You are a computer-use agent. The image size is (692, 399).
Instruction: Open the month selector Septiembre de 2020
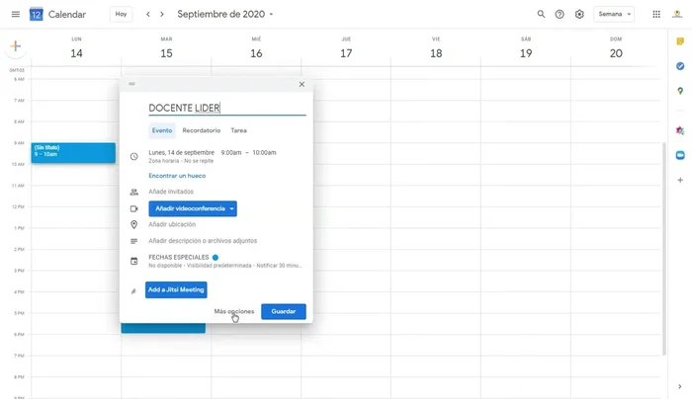point(225,14)
